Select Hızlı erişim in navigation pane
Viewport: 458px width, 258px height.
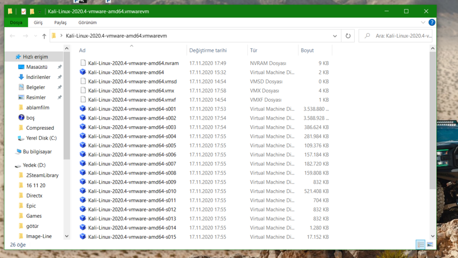pyautogui.click(x=35, y=56)
